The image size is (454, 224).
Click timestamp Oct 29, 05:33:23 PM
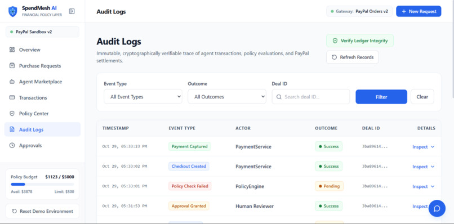point(125,146)
